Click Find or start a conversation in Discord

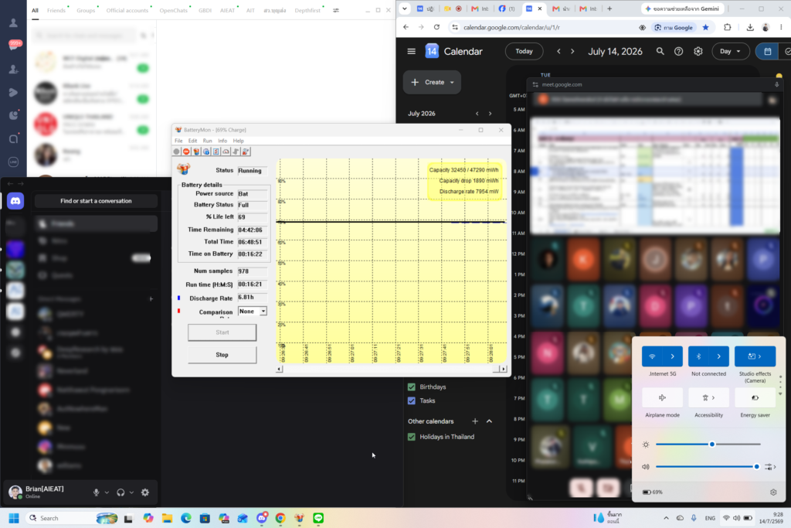click(96, 201)
